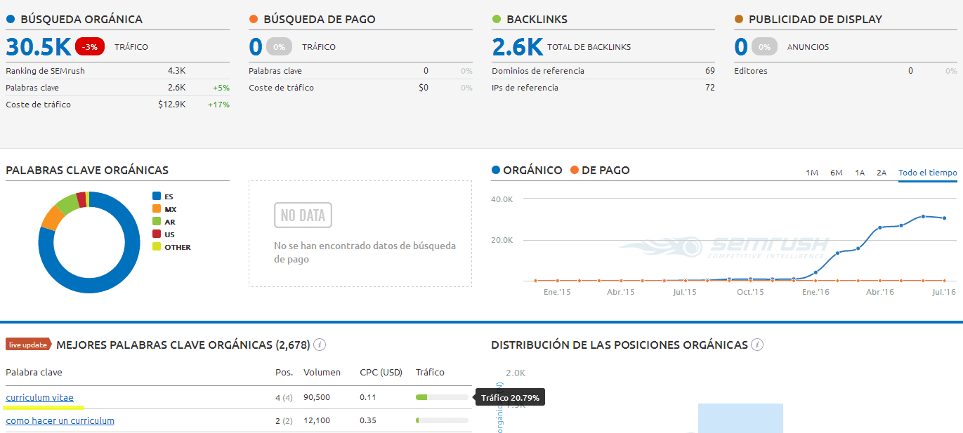This screenshot has height=433, width=963.
Task: Select Todo el tiempo range
Action: tap(927, 173)
